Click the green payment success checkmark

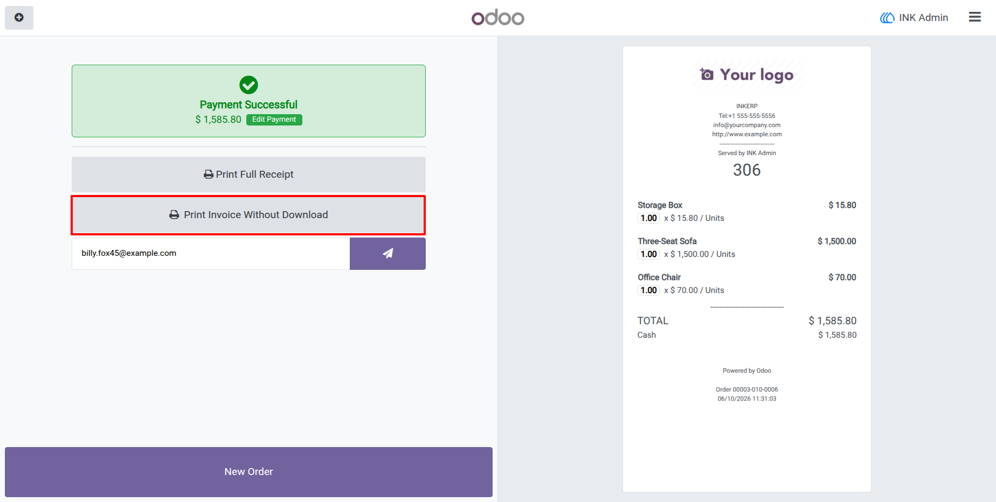coord(248,85)
